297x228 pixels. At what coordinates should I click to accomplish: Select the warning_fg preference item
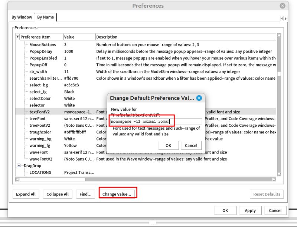tap(40, 145)
